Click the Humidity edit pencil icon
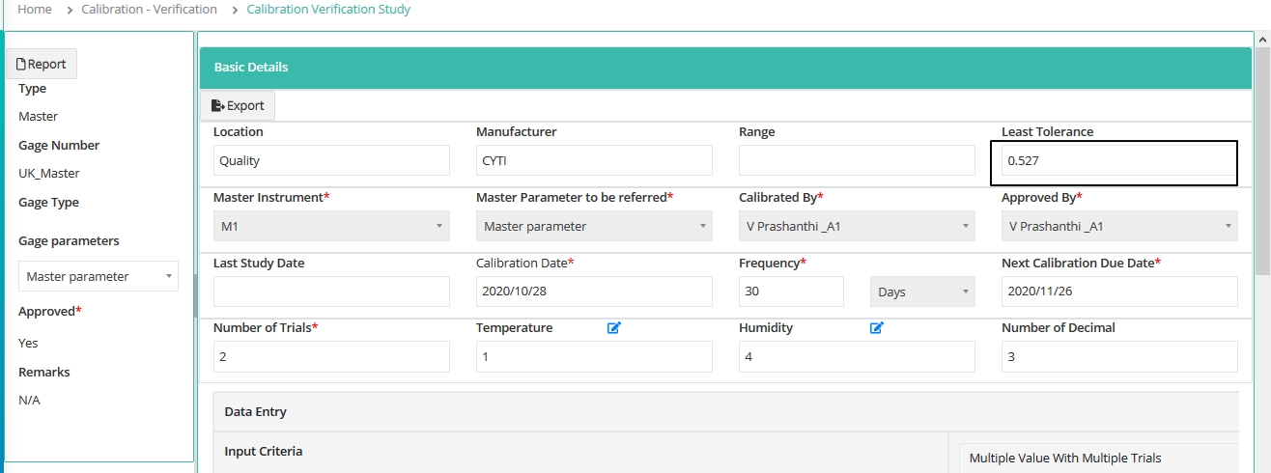The height and width of the screenshot is (473, 1271). pos(877,328)
